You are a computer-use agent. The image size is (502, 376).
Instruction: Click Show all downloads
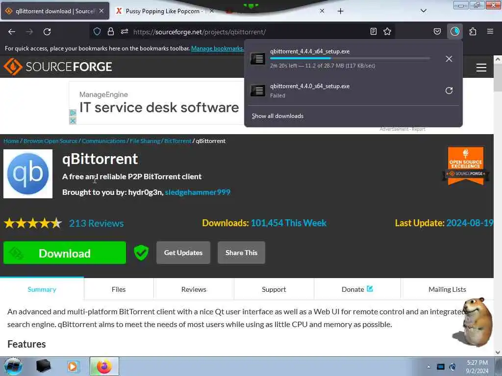click(x=277, y=116)
